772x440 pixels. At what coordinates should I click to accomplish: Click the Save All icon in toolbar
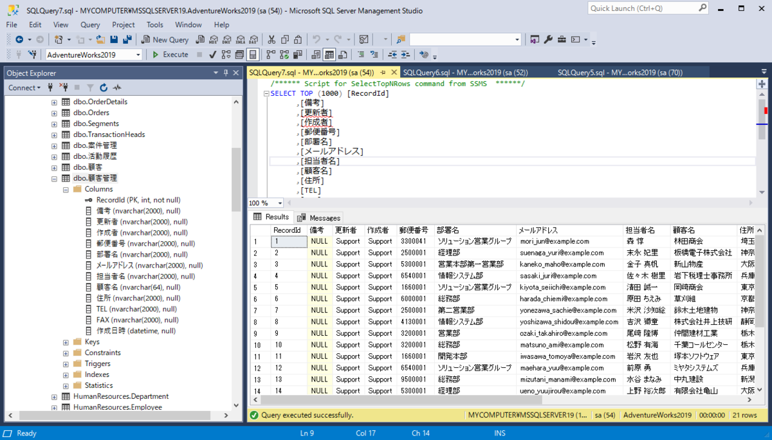point(128,39)
